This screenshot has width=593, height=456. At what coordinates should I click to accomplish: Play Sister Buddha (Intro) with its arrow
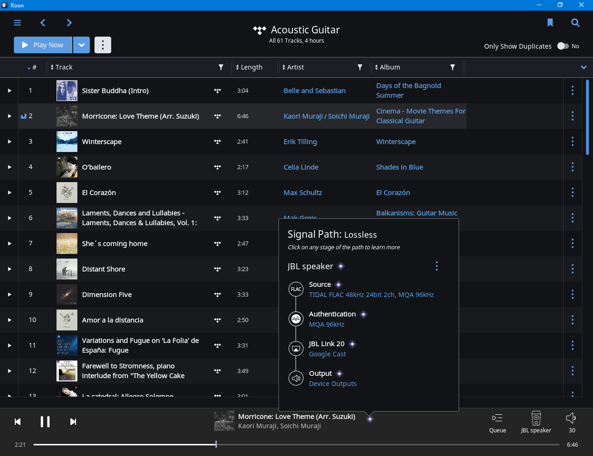click(9, 90)
